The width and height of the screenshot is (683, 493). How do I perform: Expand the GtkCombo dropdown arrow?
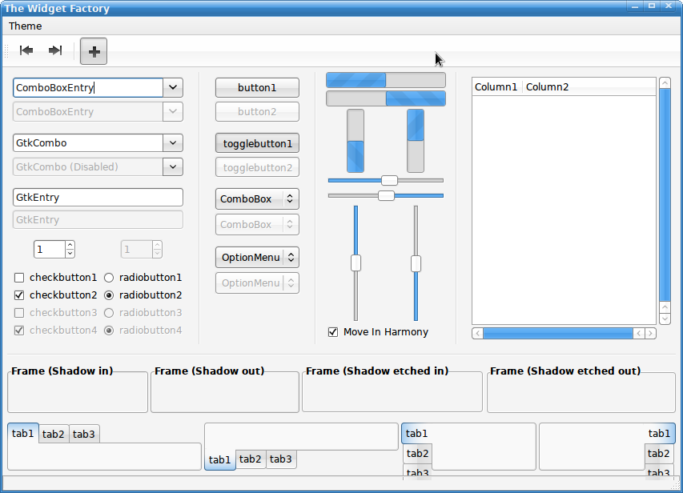tap(173, 142)
